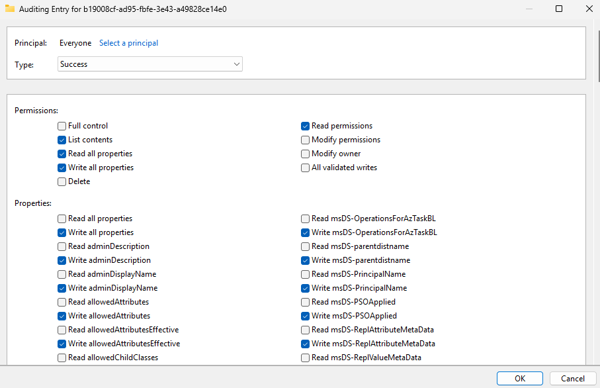The image size is (600, 388).
Task: Enable All validated writes checkbox
Action: [x=305, y=168]
